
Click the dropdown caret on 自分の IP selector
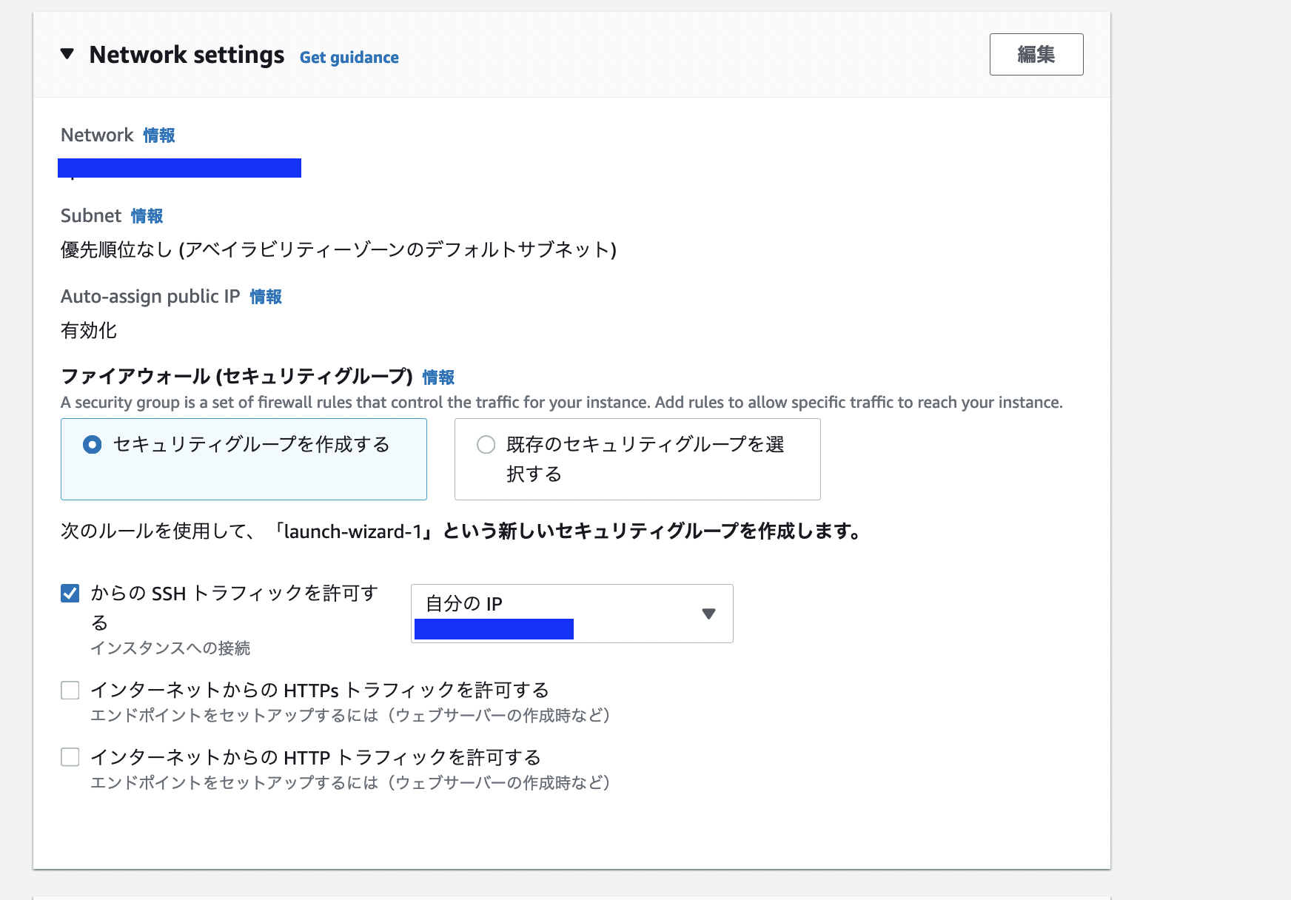(708, 614)
